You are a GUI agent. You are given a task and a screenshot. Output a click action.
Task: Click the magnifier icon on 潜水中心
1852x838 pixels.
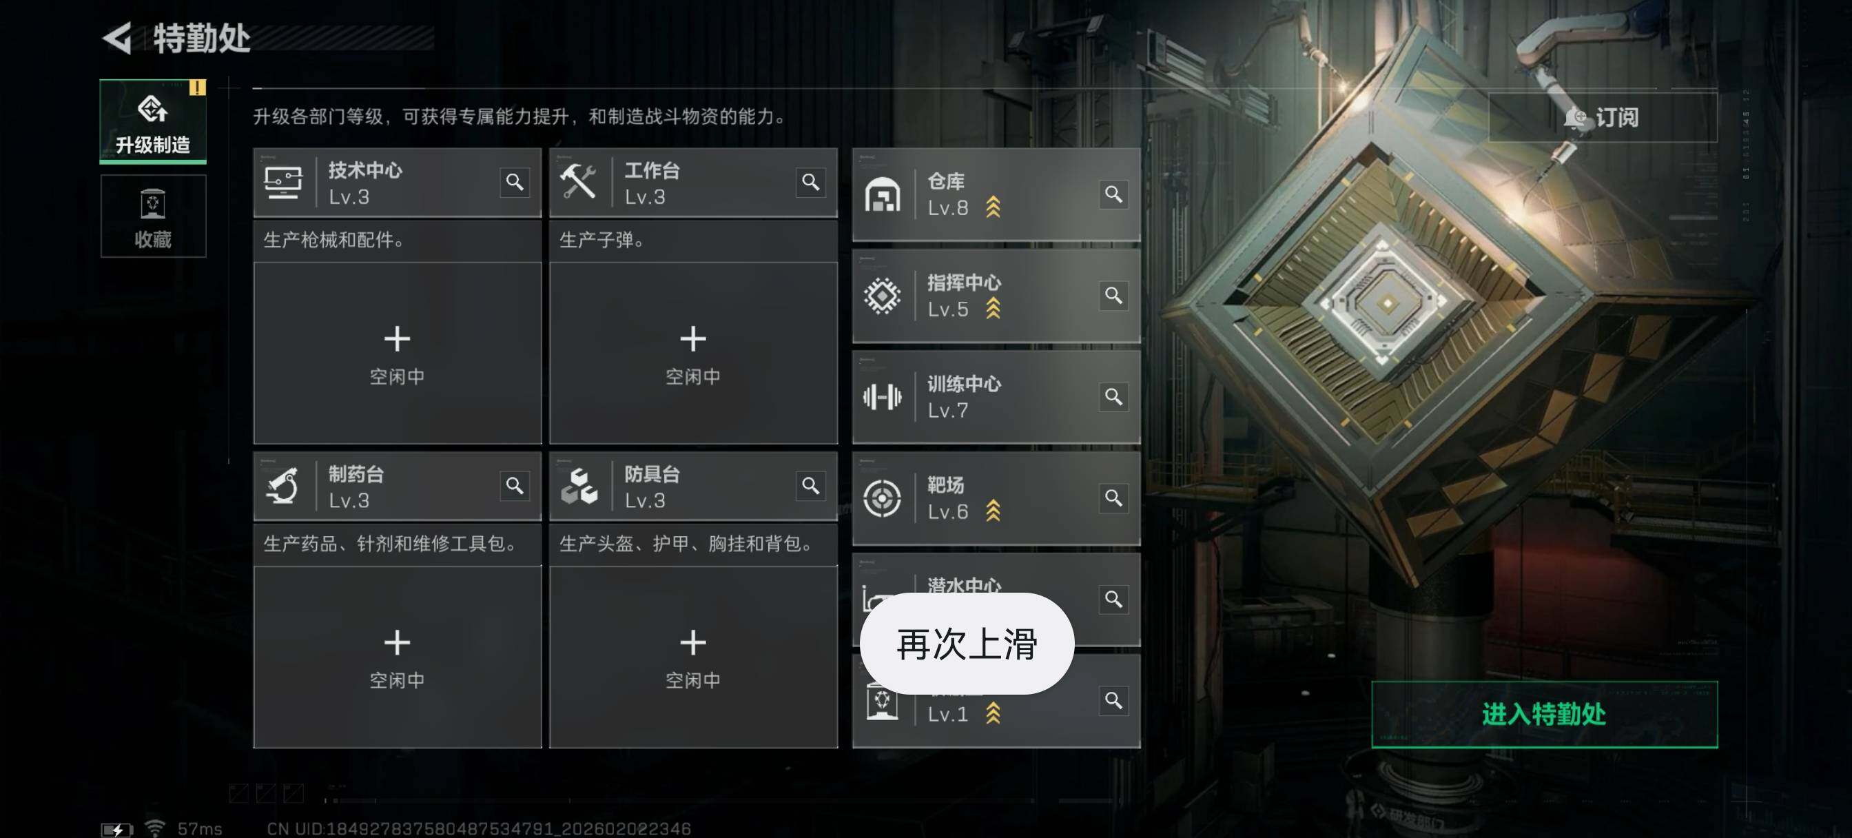pos(1113,599)
